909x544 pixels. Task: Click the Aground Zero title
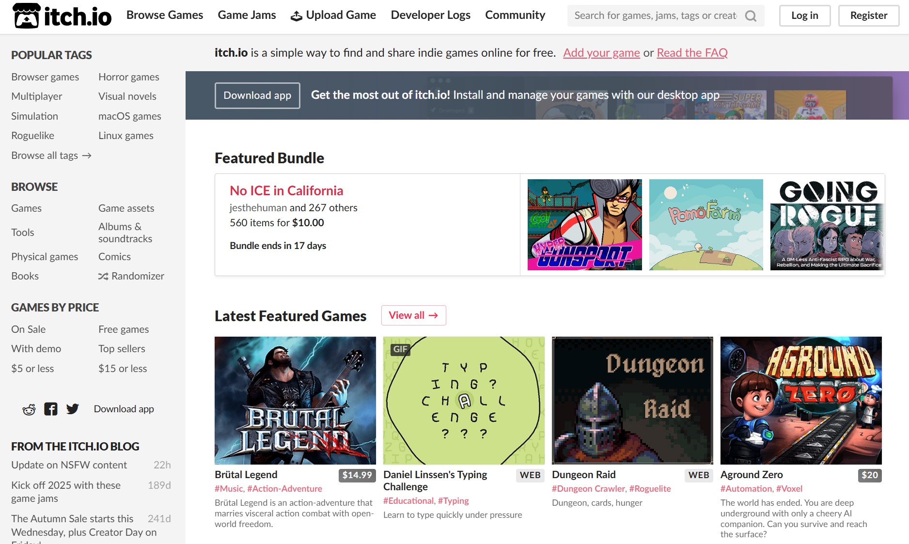pyautogui.click(x=752, y=475)
